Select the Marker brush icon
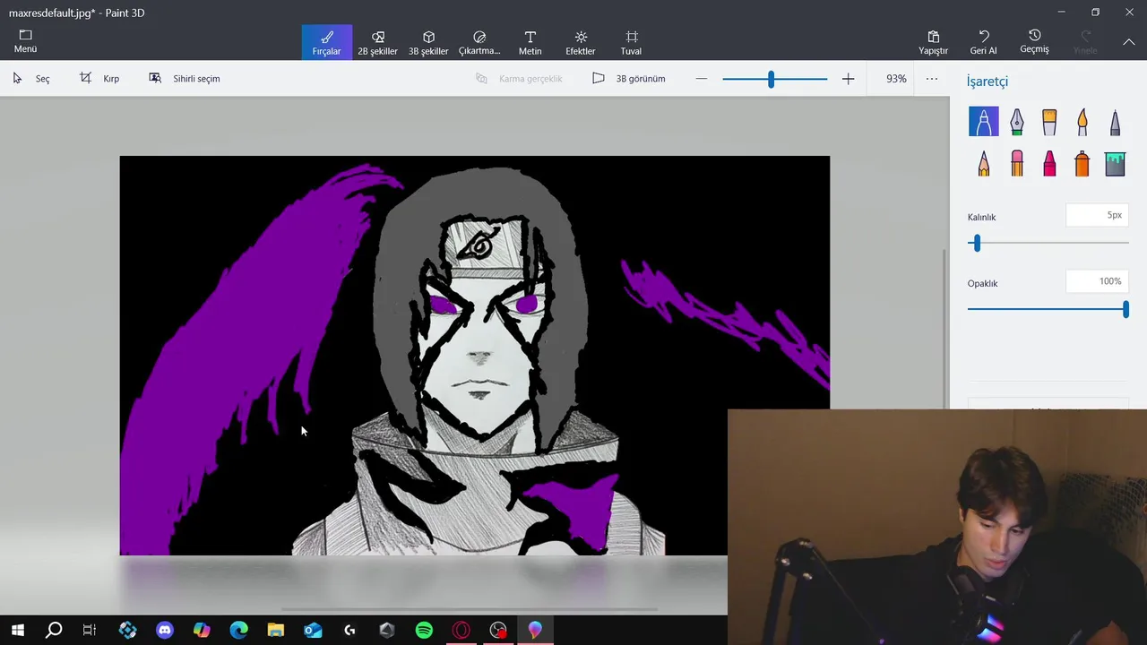This screenshot has width=1147, height=645. point(984,121)
